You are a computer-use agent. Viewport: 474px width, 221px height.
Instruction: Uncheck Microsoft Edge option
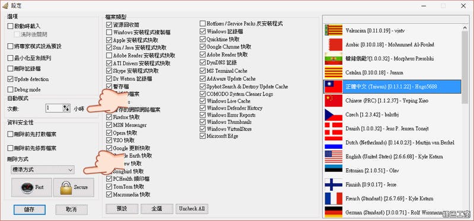click(203, 136)
